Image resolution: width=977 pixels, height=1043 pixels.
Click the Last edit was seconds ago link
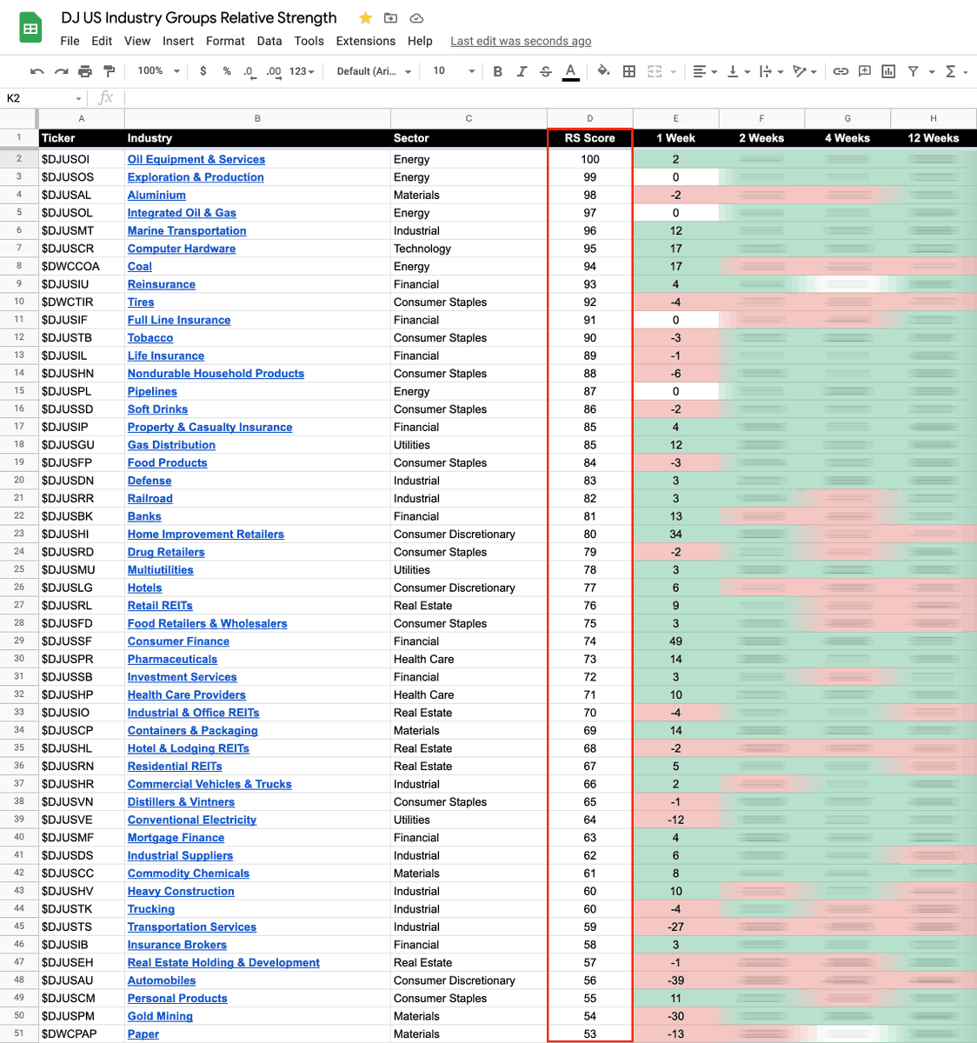point(520,41)
